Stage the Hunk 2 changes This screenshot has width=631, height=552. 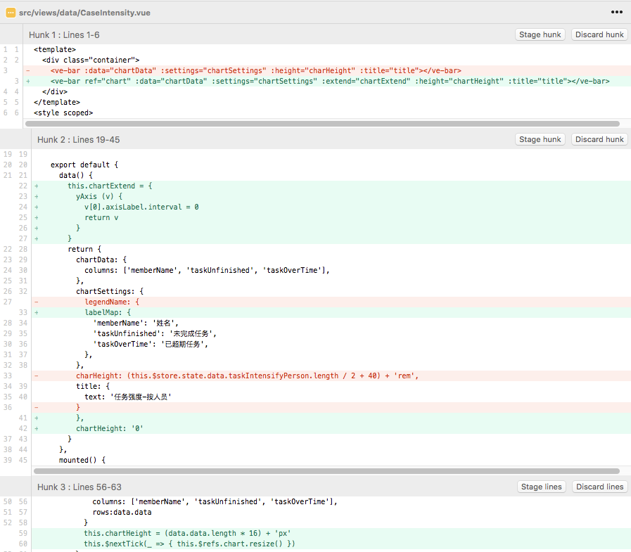(540, 139)
